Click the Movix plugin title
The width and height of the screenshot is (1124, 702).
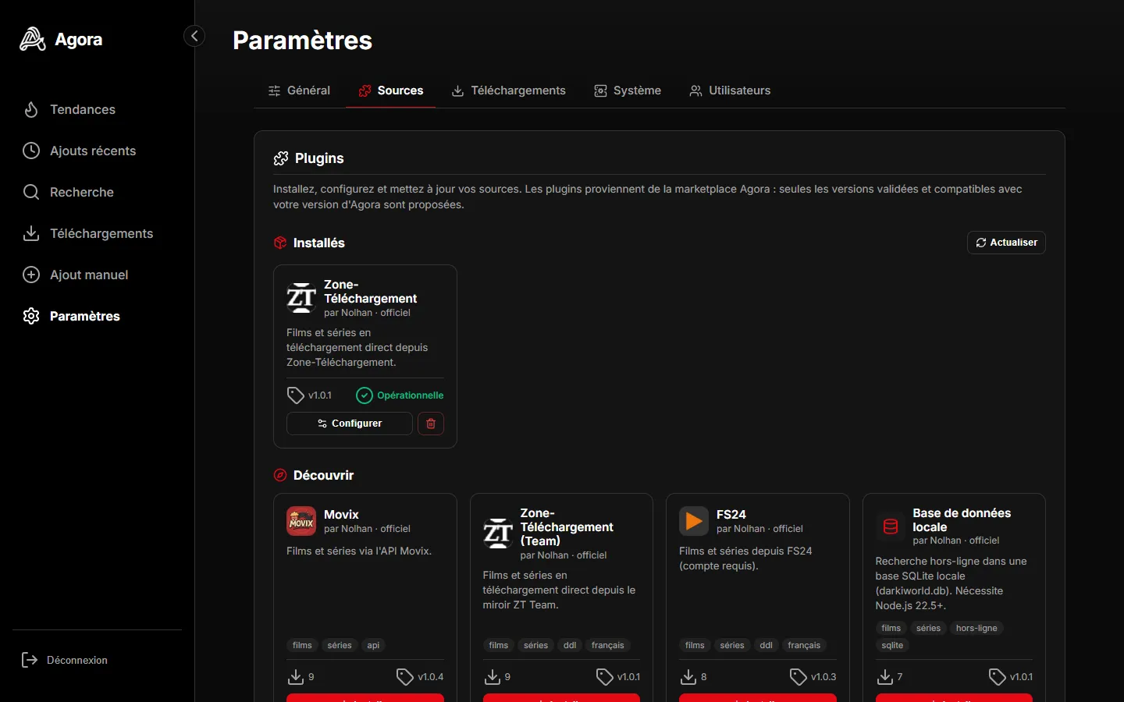[341, 515]
